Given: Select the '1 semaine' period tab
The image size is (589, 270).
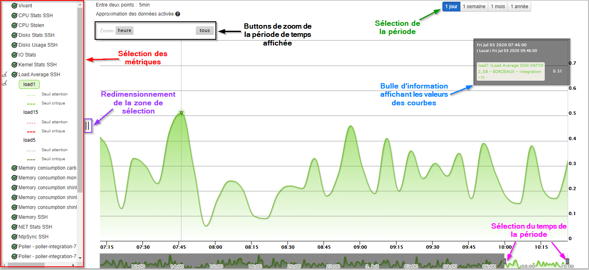Looking at the screenshot, I should point(474,7).
